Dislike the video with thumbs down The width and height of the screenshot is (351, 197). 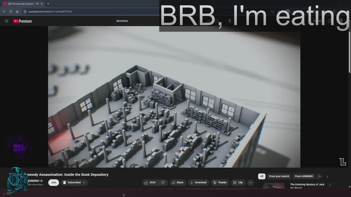(163, 182)
